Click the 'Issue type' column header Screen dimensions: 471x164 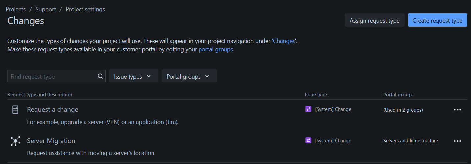[x=316, y=95]
